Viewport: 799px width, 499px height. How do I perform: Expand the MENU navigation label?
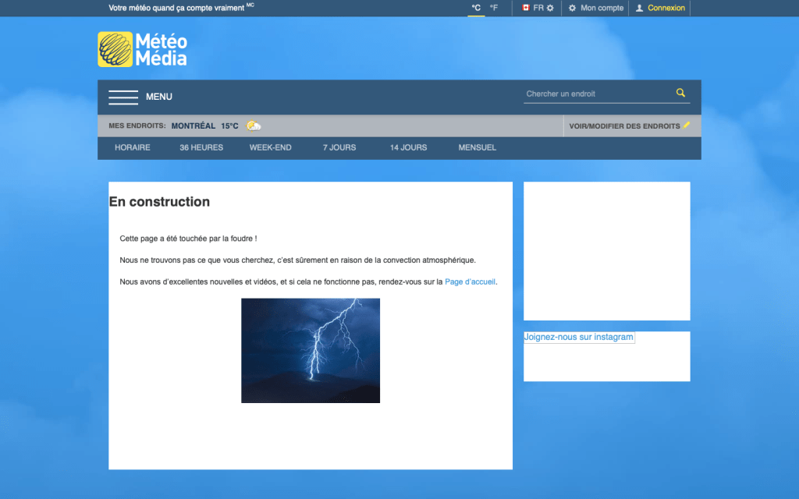[x=159, y=97]
